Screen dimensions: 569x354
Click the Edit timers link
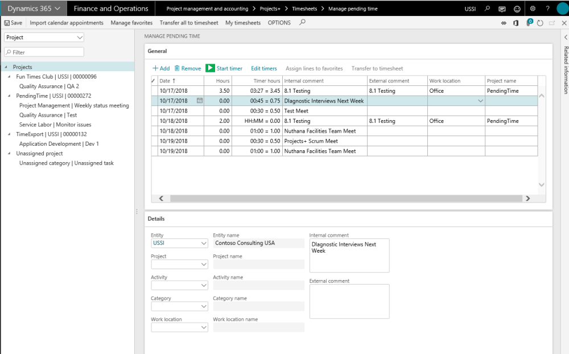coord(263,68)
